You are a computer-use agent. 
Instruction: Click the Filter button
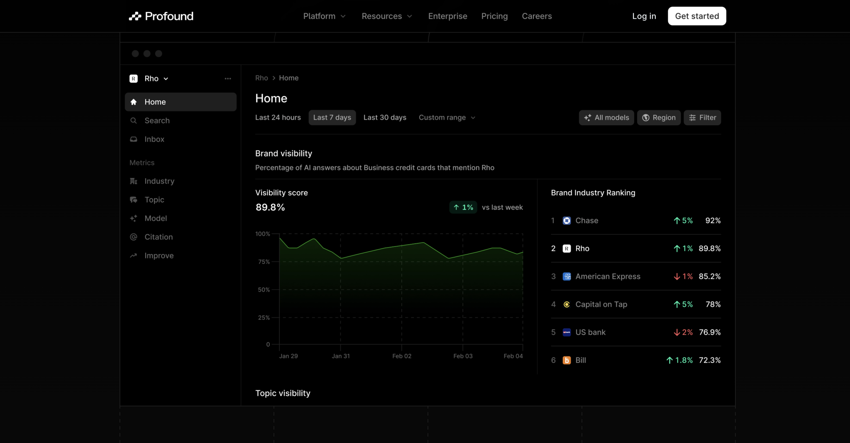coord(702,118)
